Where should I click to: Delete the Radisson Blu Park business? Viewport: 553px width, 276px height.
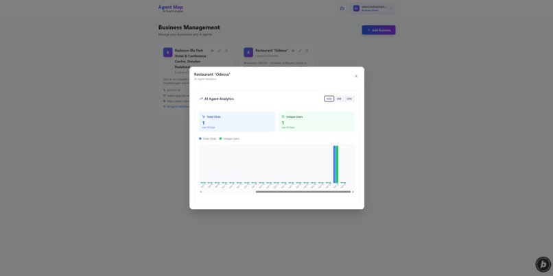(226, 51)
